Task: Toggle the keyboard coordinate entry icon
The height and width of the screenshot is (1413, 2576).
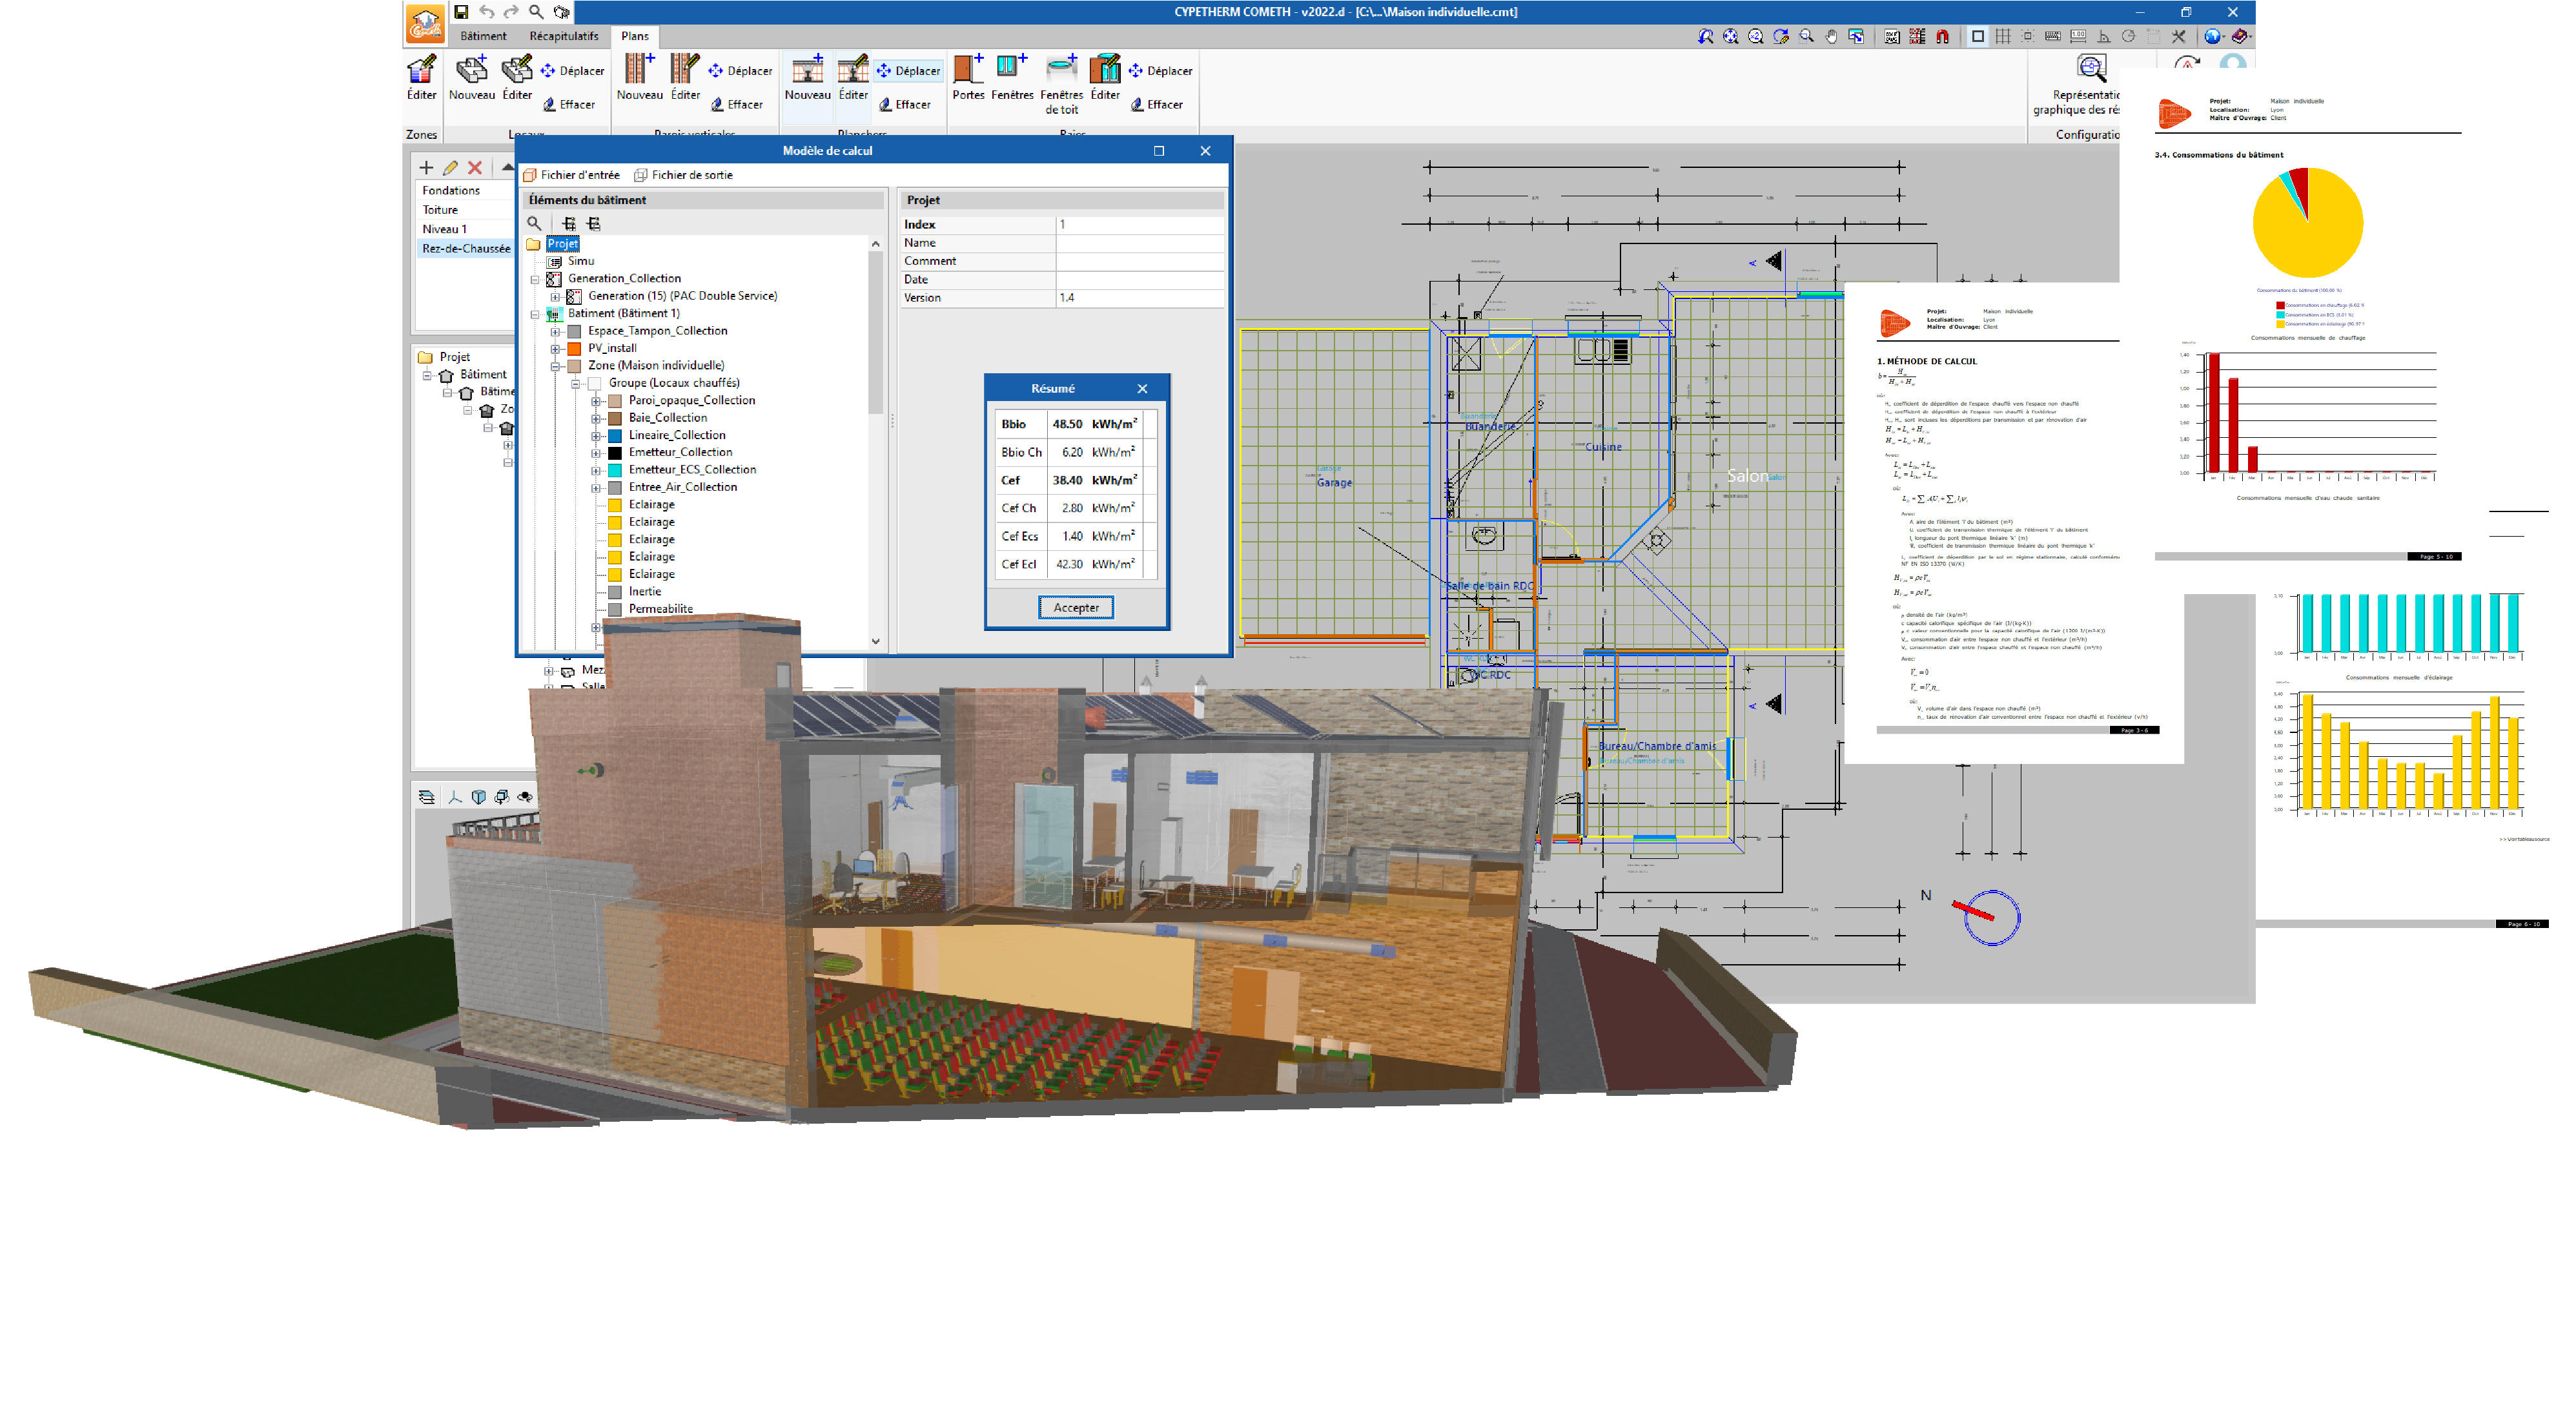Action: click(2052, 37)
